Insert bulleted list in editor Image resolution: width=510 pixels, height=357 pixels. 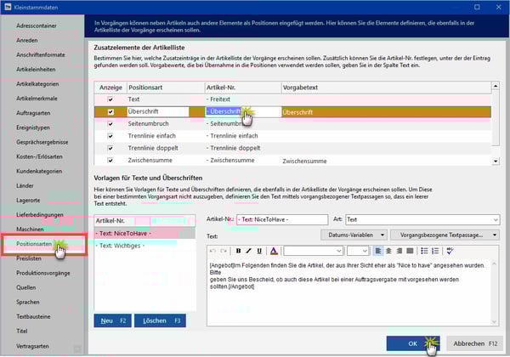pos(423,251)
